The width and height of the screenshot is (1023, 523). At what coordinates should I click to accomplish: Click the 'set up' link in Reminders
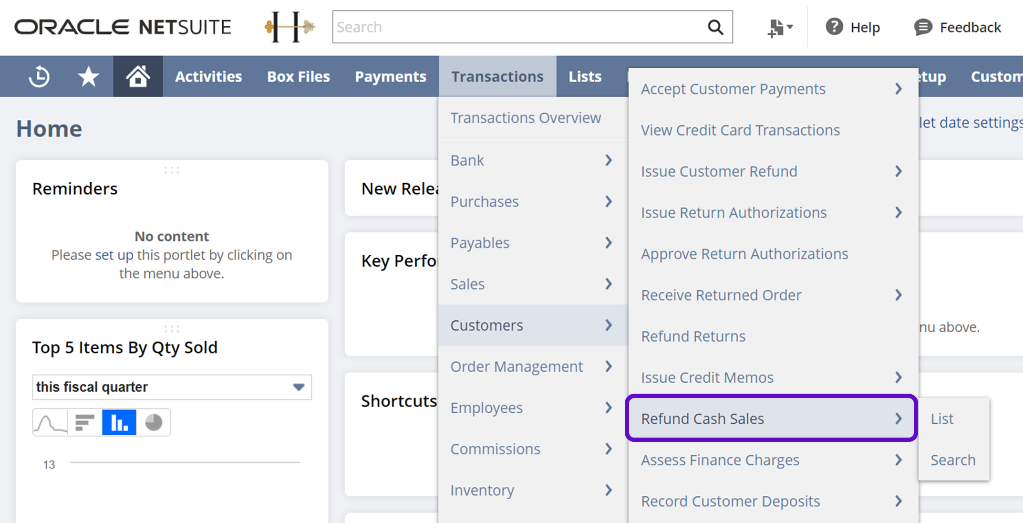(114, 255)
